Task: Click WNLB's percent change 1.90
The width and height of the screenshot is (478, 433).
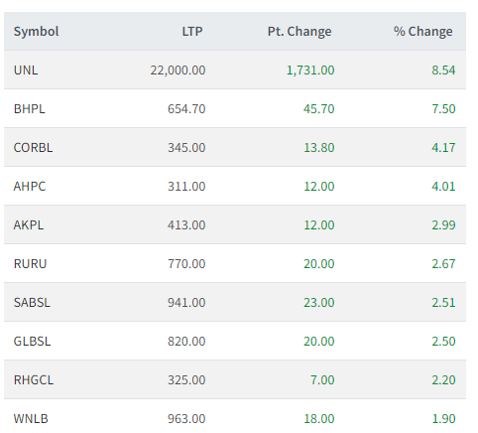Action: tap(443, 419)
